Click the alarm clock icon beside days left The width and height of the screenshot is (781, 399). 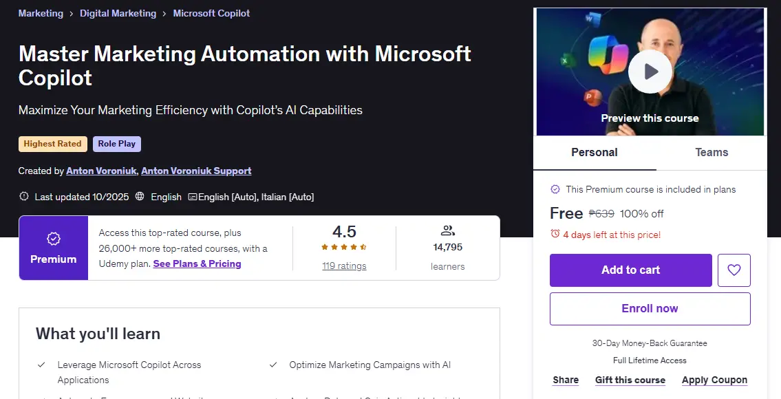[x=555, y=234]
